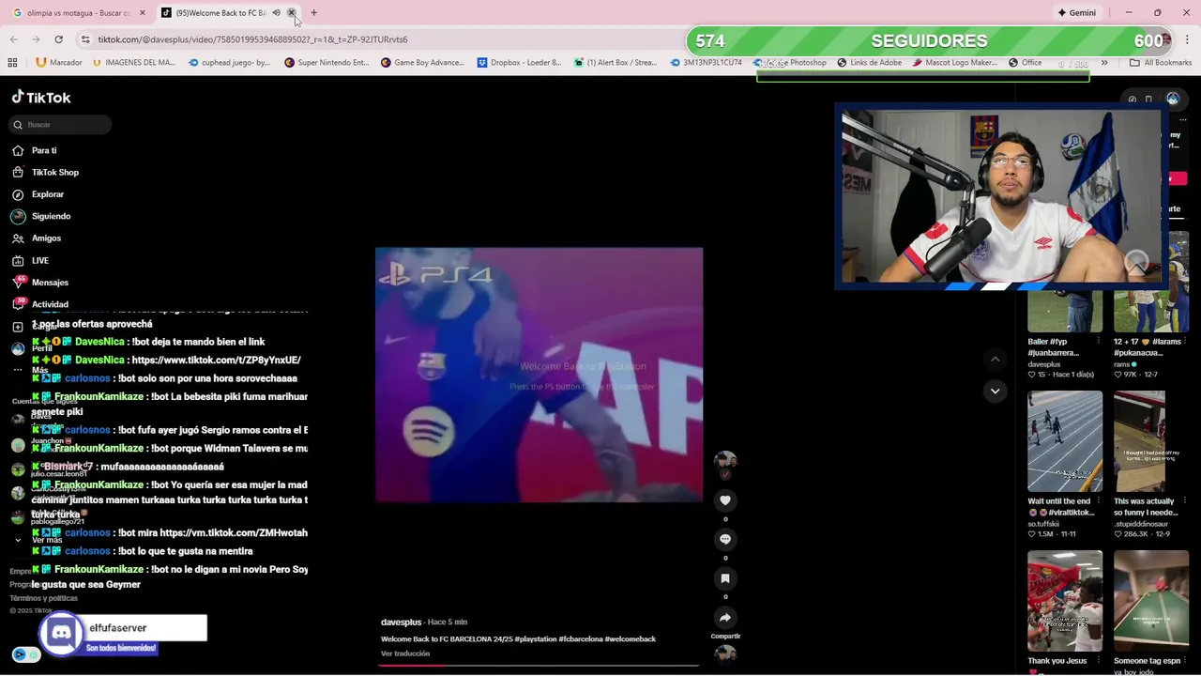Open This was actually so funny thumbnail

pos(1151,441)
